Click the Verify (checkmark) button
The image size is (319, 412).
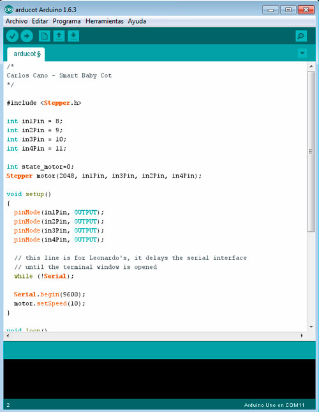click(x=12, y=36)
